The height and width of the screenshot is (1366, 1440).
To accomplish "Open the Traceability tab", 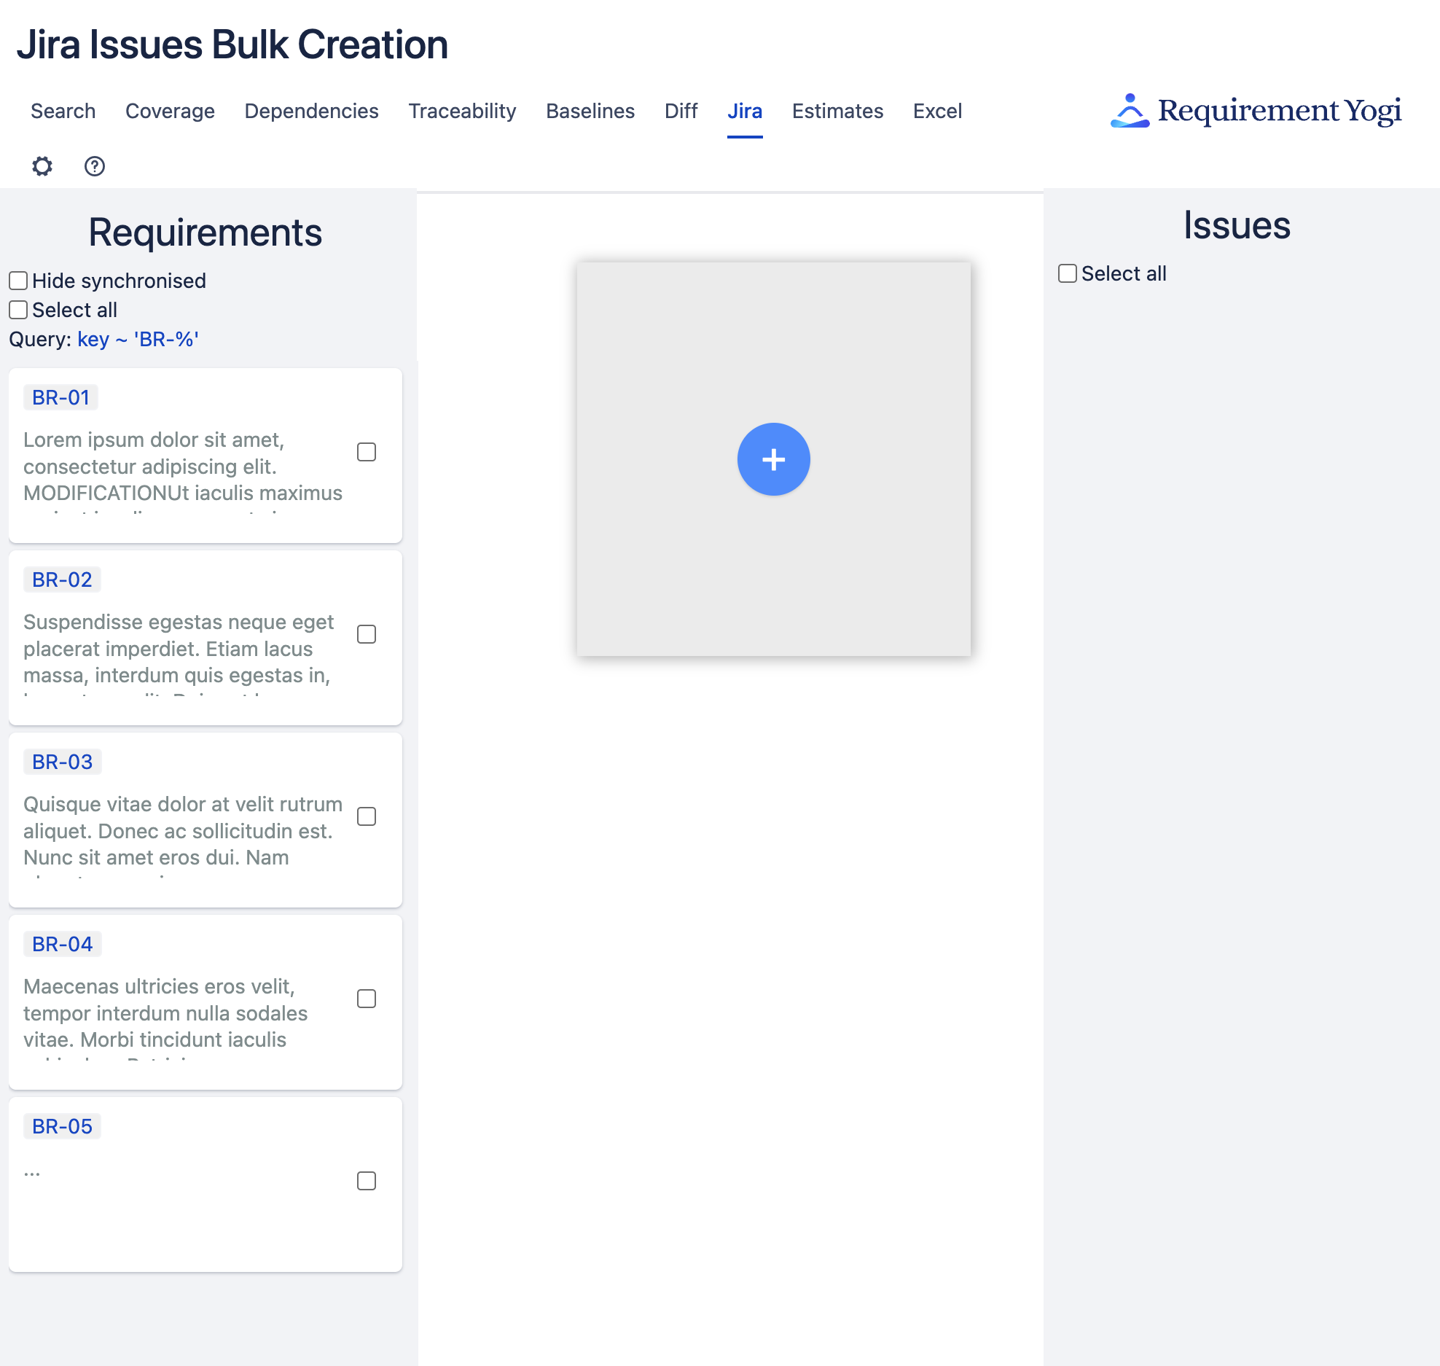I will pyautogui.click(x=462, y=111).
